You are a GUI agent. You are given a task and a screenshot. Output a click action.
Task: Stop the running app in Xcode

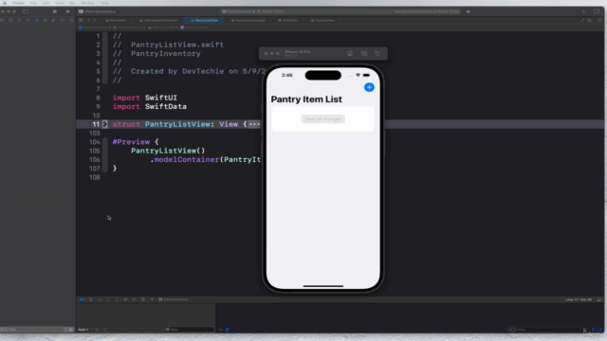point(55,11)
